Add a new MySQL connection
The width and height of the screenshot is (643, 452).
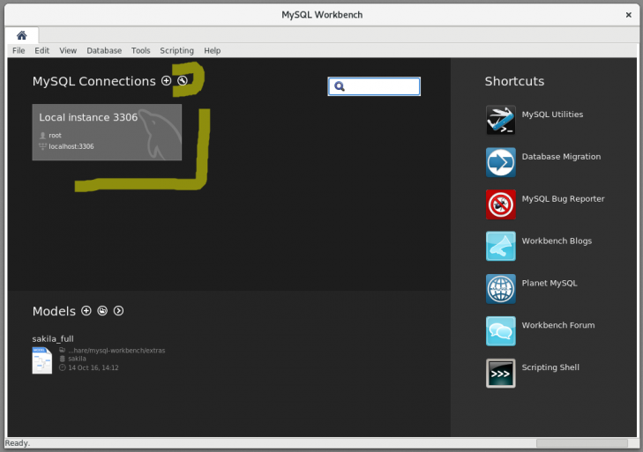coord(166,81)
